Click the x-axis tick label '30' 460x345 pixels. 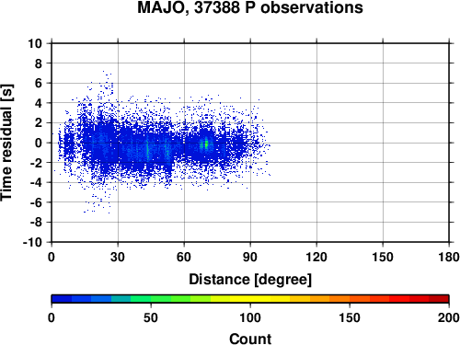pyautogui.click(x=118, y=257)
